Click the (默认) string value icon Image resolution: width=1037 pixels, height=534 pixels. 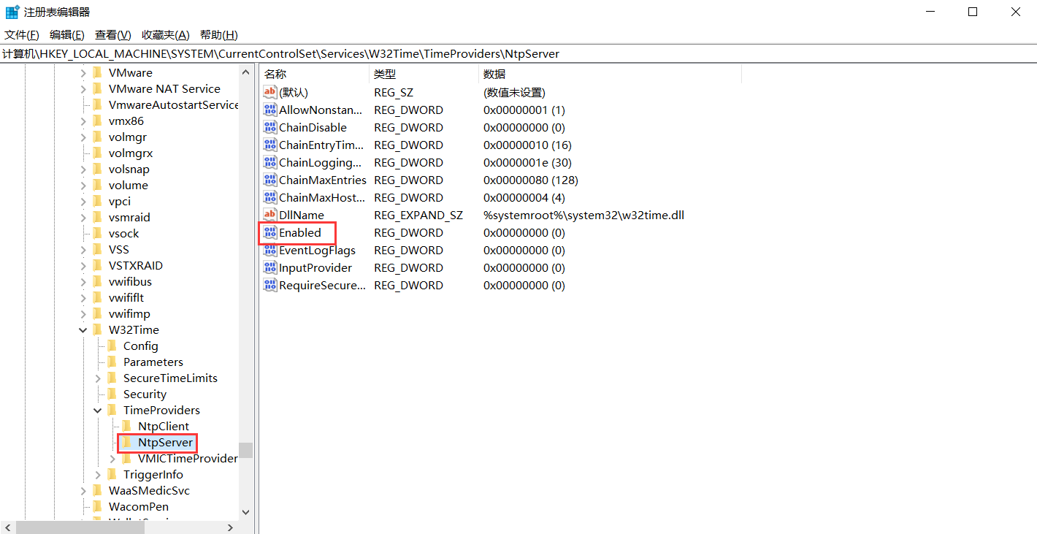click(x=270, y=93)
